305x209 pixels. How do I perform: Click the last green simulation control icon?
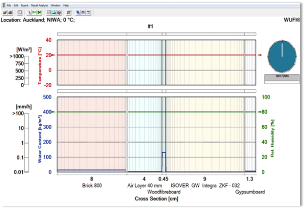coord(39,11)
